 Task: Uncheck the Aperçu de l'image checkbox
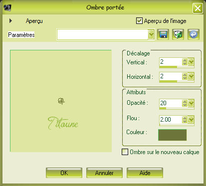click(x=139, y=21)
